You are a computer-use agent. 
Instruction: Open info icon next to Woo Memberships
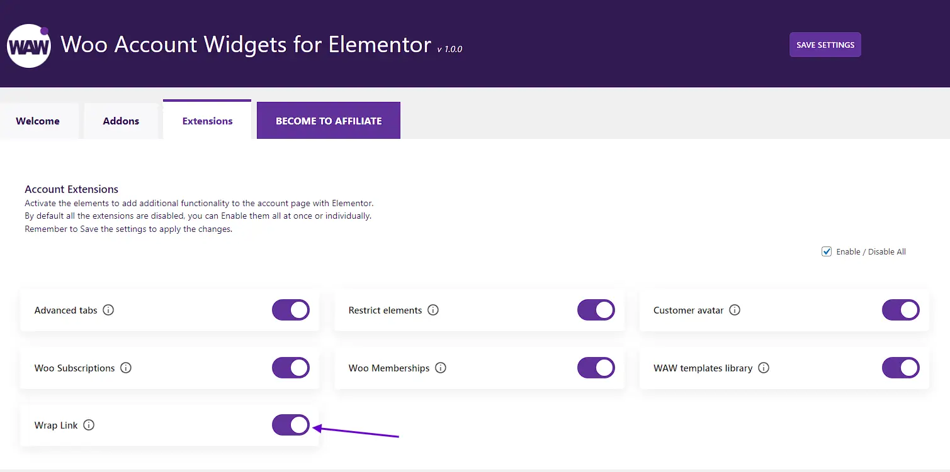441,368
